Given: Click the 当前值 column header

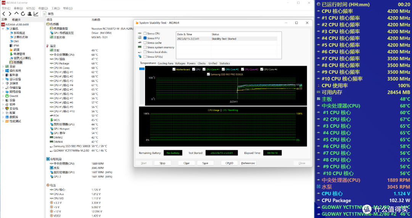Looking at the screenshot, I should tap(96, 19).
